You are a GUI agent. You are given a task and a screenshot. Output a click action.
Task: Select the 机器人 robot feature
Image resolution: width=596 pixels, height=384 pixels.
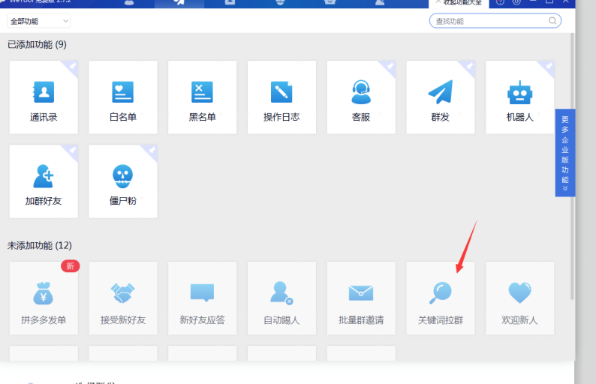(x=519, y=97)
